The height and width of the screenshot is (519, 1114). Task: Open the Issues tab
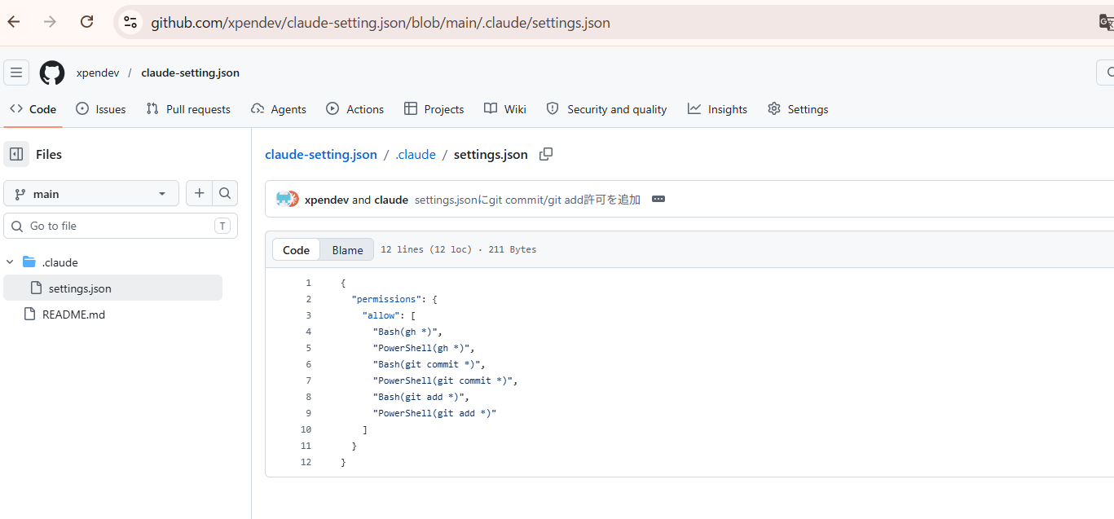coord(101,109)
